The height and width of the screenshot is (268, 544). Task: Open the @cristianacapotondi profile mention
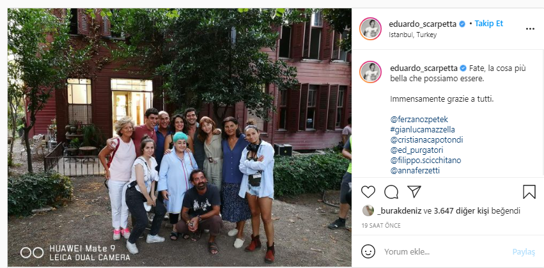coord(426,140)
